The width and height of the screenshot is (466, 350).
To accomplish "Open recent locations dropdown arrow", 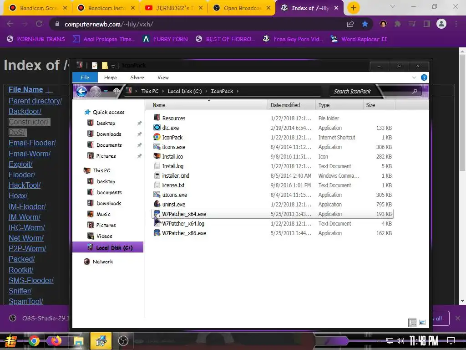I will (106, 91).
